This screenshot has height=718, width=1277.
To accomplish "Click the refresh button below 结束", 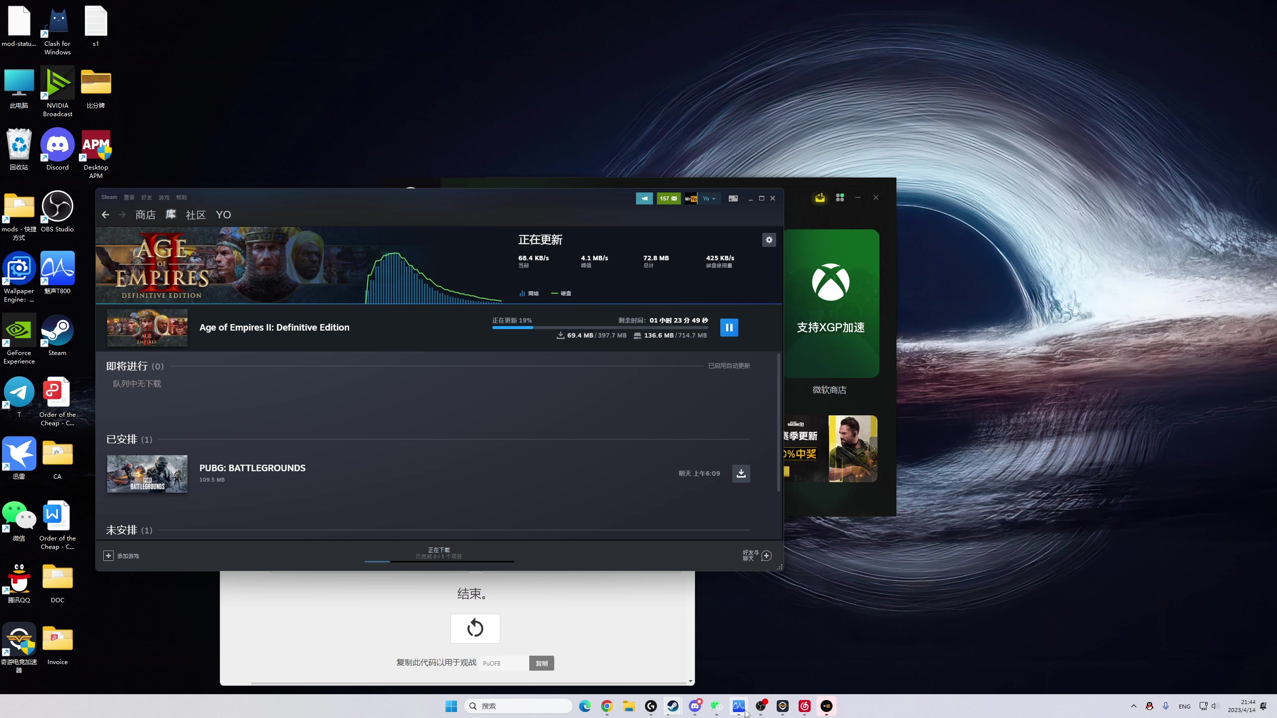I will [475, 628].
